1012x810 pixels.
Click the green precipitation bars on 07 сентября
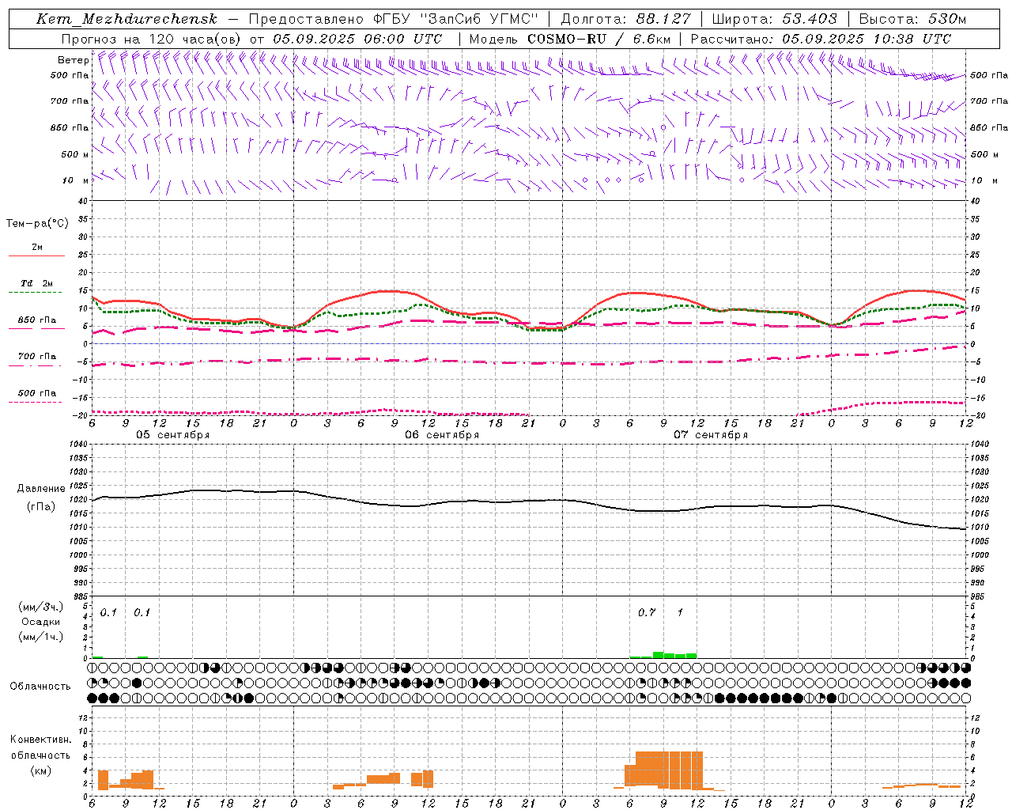tap(663, 655)
